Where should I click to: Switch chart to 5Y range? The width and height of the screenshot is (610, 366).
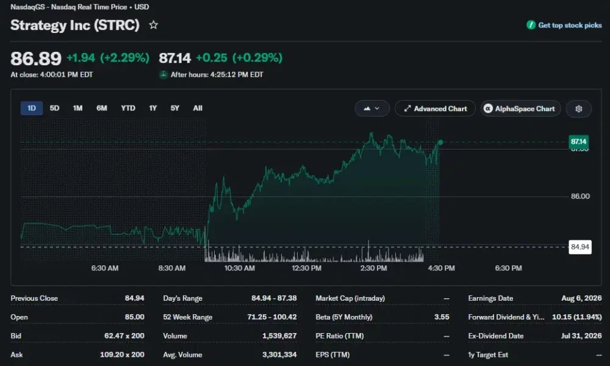pyautogui.click(x=174, y=108)
